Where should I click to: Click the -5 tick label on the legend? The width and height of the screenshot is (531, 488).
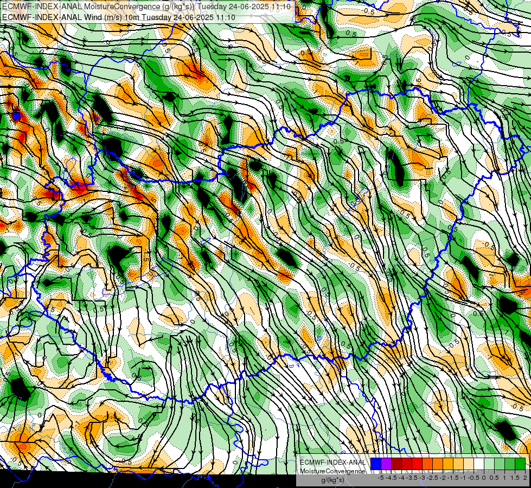(381, 478)
